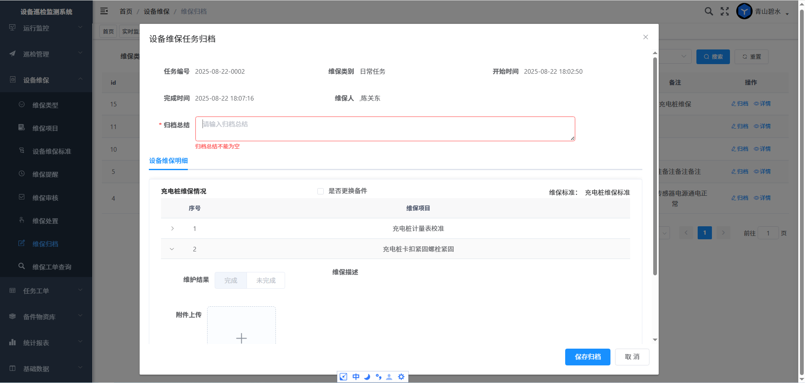Toggle fullscreen mode icon
Image resolution: width=805 pixels, height=383 pixels.
tap(724, 11)
